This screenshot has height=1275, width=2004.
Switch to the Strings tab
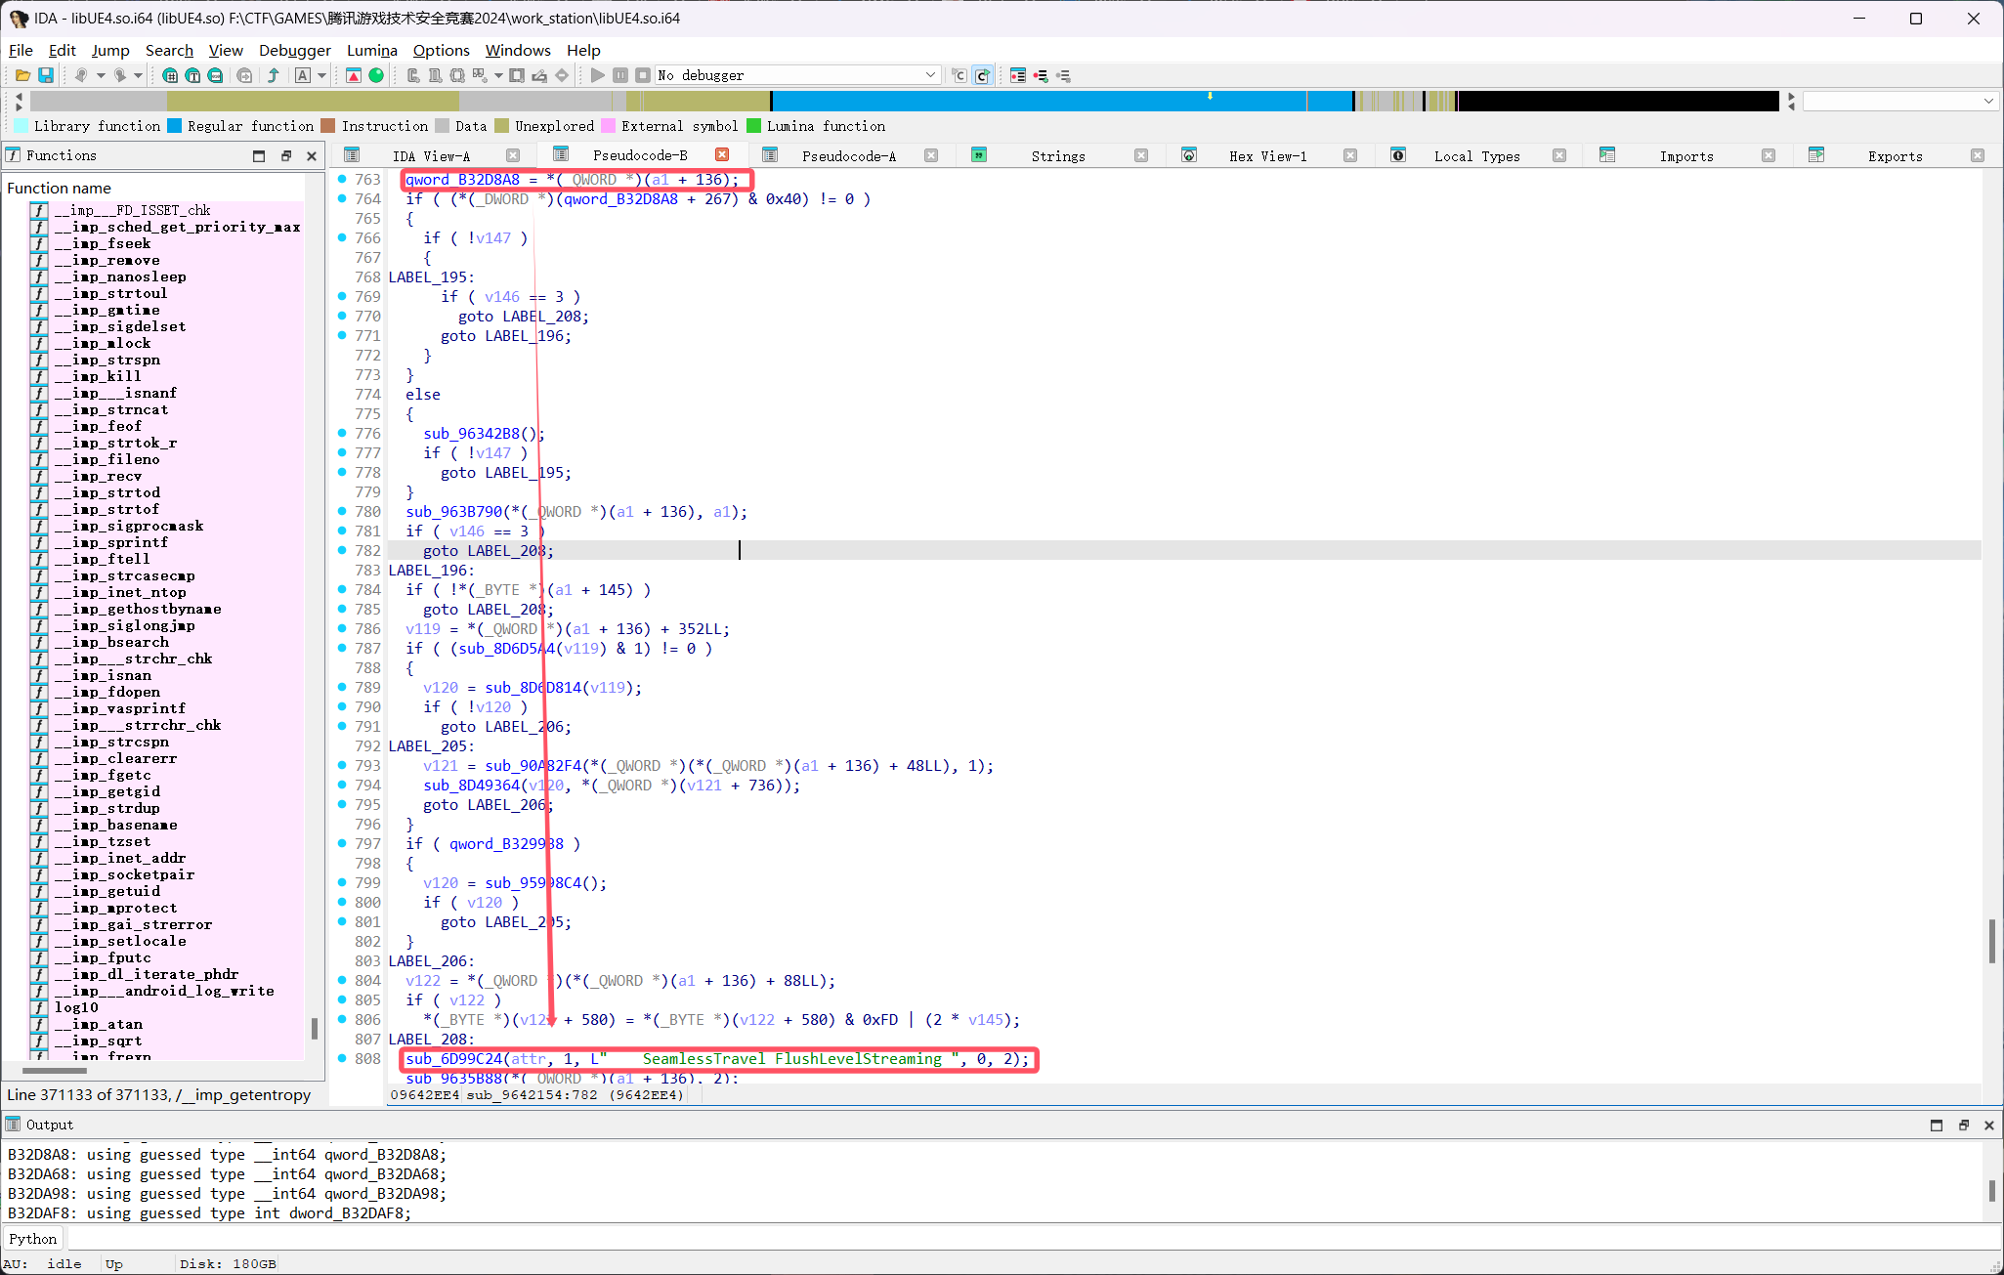[1058, 156]
